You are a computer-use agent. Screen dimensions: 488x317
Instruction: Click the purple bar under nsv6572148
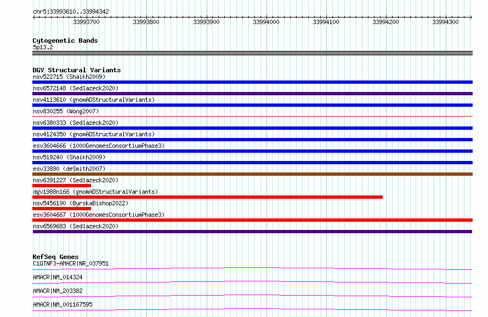coord(252,94)
